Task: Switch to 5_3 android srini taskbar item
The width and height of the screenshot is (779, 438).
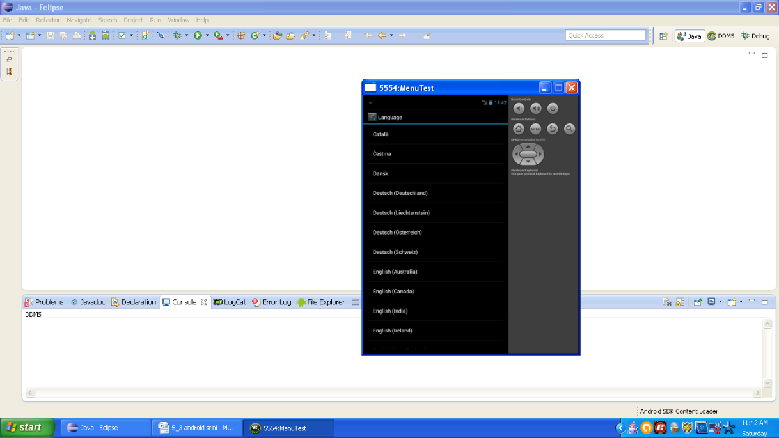Action: (197, 428)
